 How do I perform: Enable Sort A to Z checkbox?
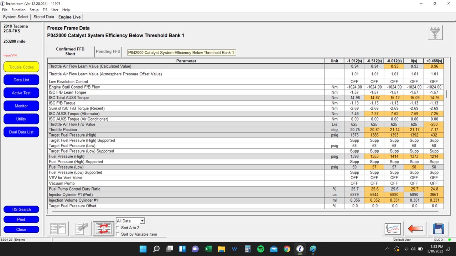pyautogui.click(x=118, y=228)
